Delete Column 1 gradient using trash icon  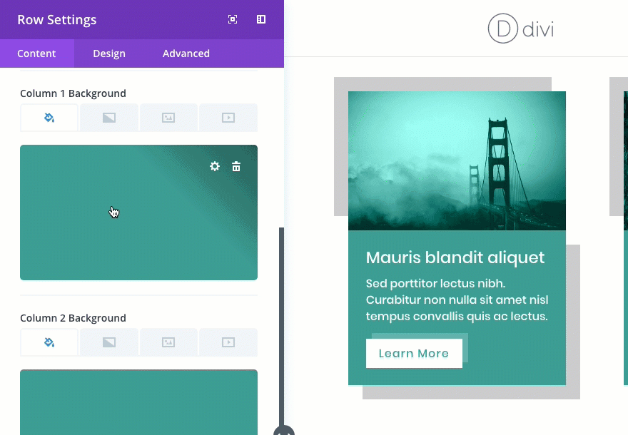pyautogui.click(x=236, y=166)
